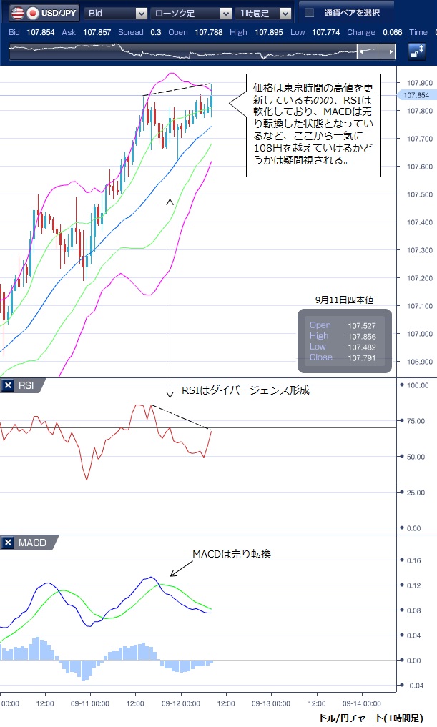Tick the 通貨ペアを選択 checkbox
Viewport: 437px width, 727px height.
(310, 13)
